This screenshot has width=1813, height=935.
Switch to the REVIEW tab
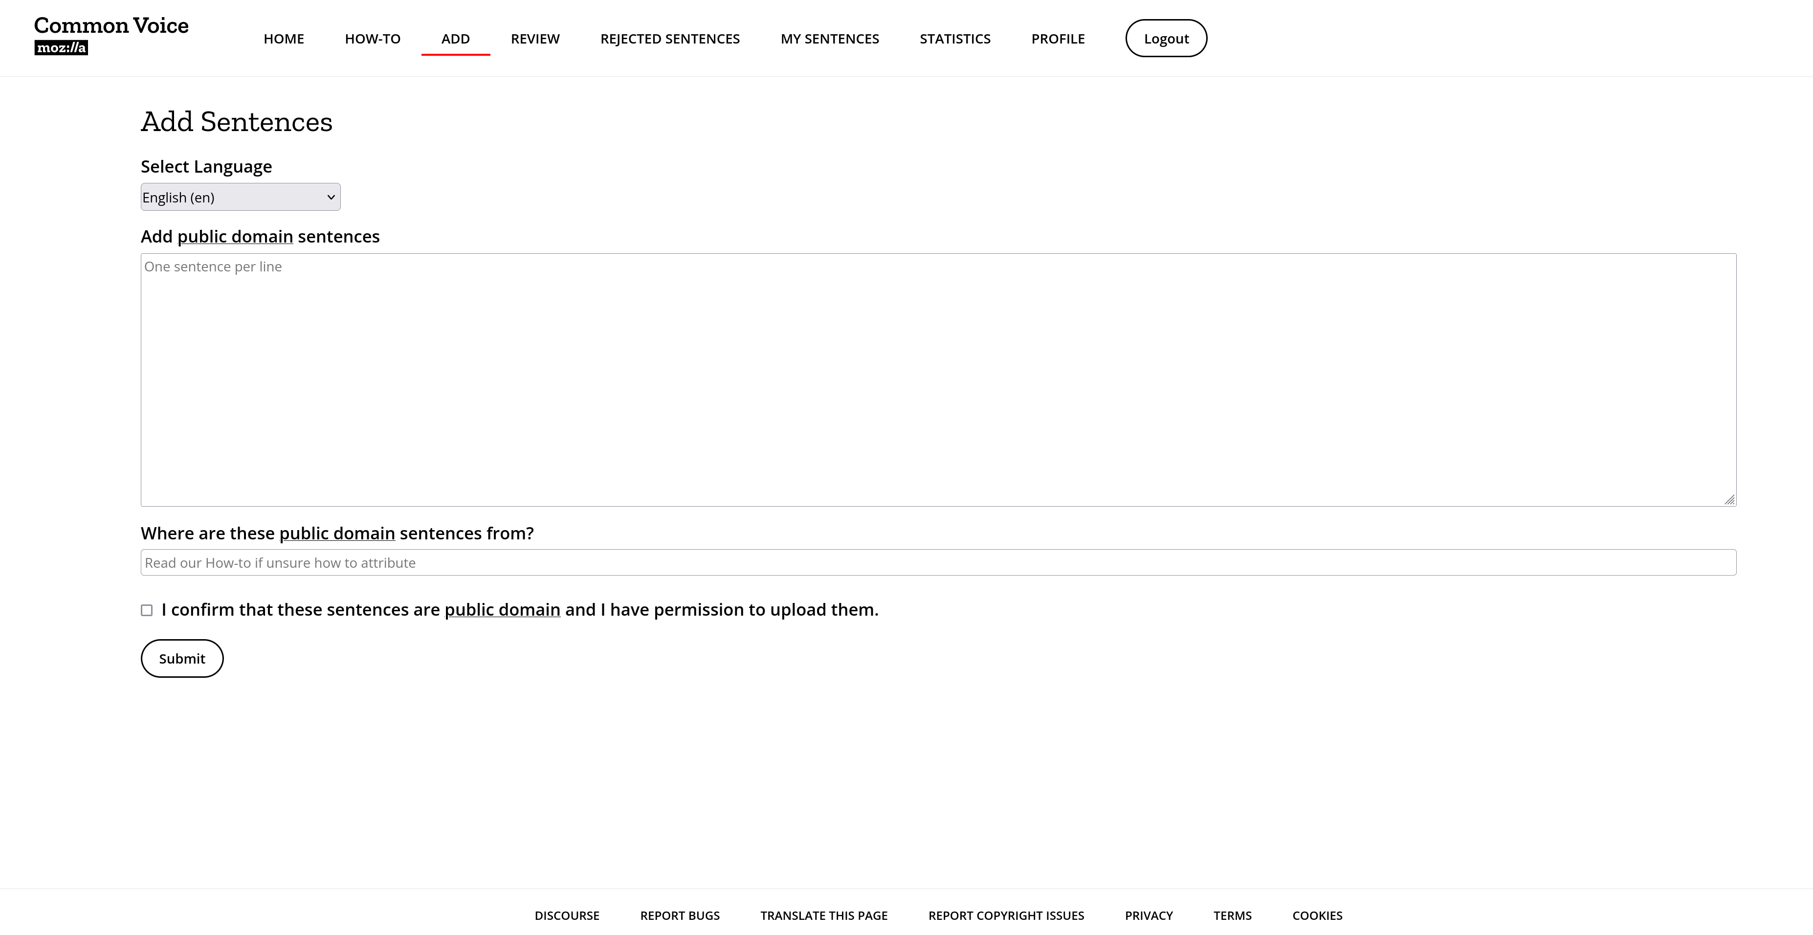[x=535, y=39]
